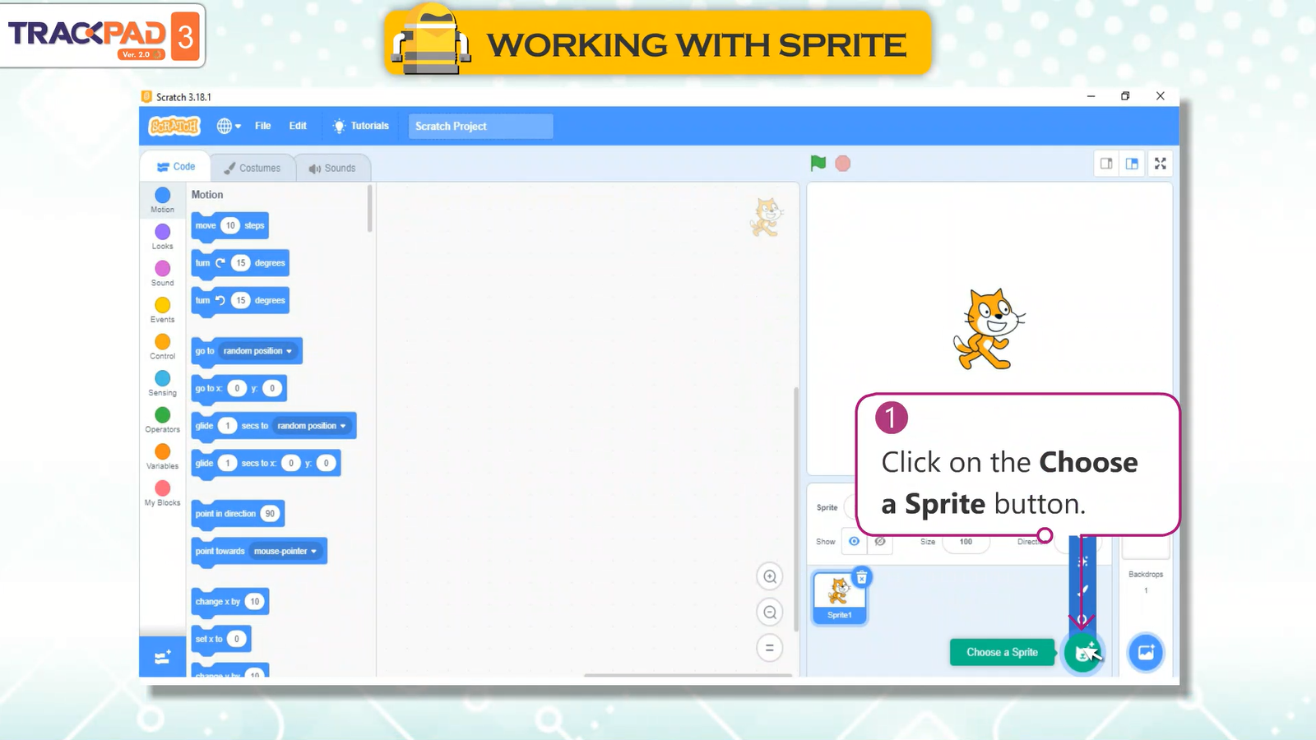
Task: Switch to the Costumes tab
Action: [253, 168]
